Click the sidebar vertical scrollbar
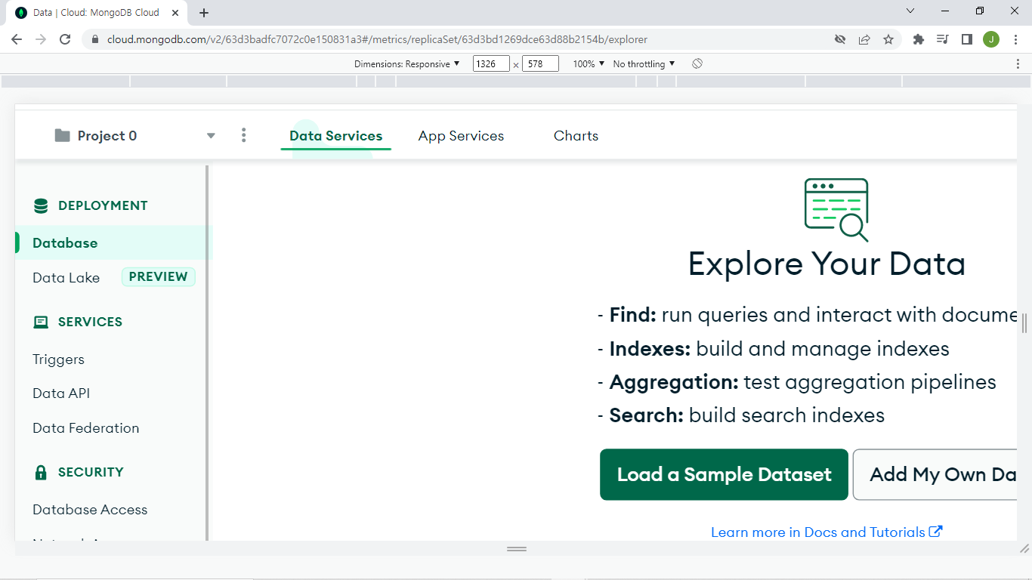Viewport: 1032px width, 580px height. coord(208,353)
